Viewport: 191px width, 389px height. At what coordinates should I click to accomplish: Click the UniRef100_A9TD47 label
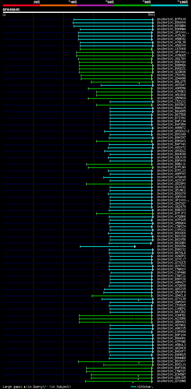point(171,85)
